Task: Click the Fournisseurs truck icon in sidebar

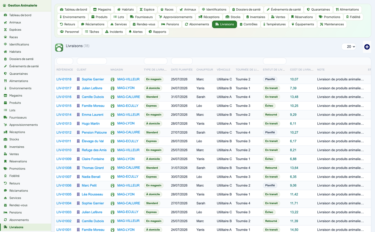Action: tap(5, 118)
